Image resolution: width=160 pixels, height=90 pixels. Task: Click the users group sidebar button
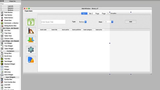pos(31,40)
